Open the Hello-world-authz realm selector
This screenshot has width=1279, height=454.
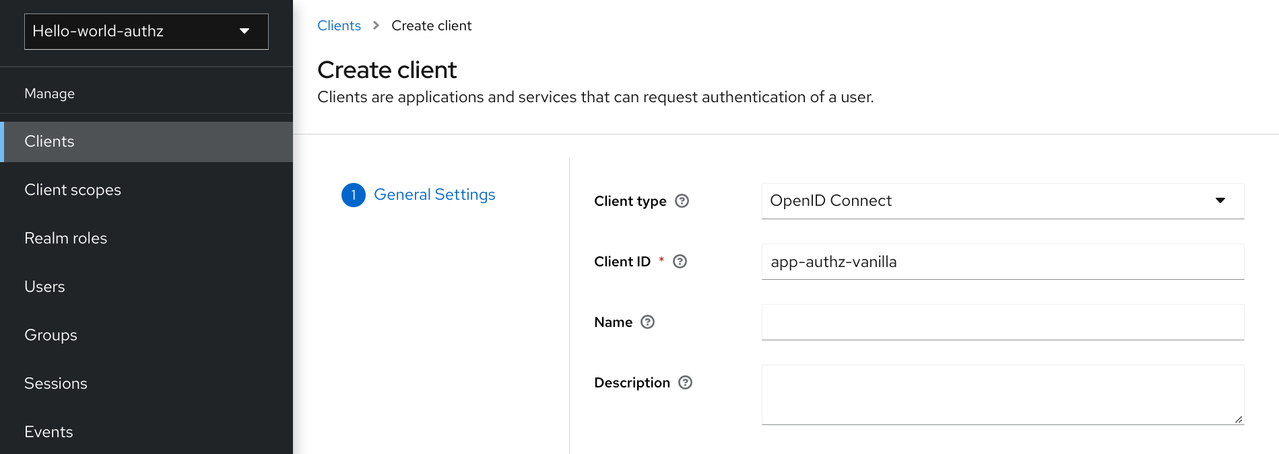pos(146,32)
